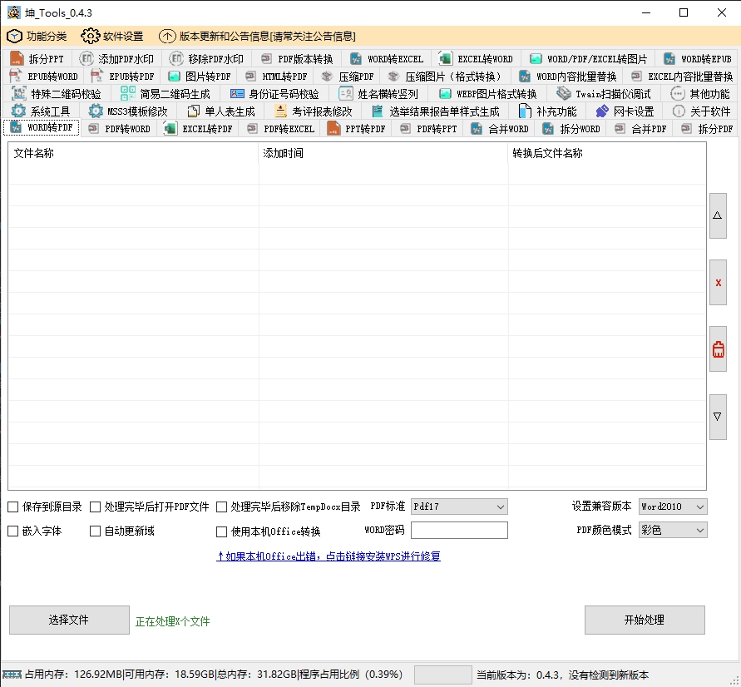Open 功能分类 cube icon menu
Screen dimensions: 741x687
[x=37, y=37]
